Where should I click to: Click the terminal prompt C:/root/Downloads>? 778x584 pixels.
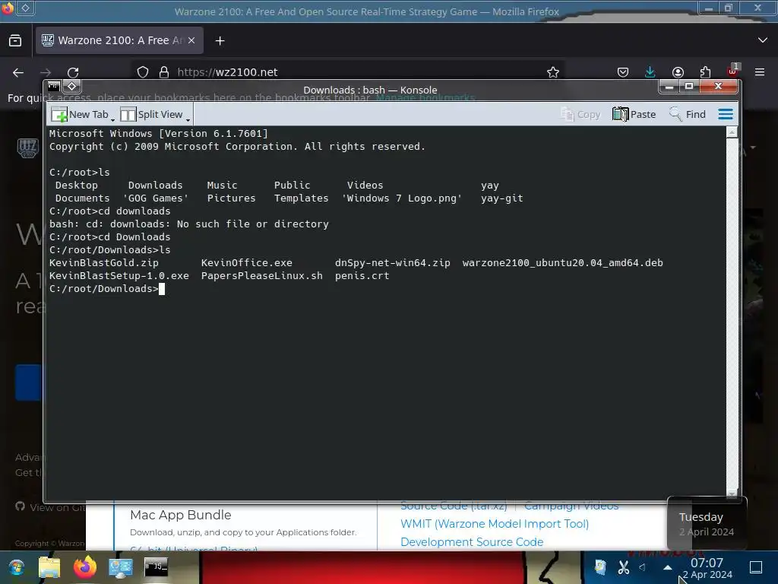pyautogui.click(x=103, y=289)
